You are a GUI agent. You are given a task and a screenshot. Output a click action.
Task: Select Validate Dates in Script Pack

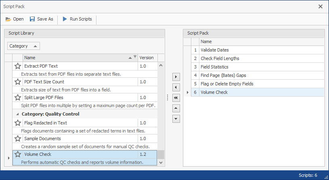click(x=214, y=50)
